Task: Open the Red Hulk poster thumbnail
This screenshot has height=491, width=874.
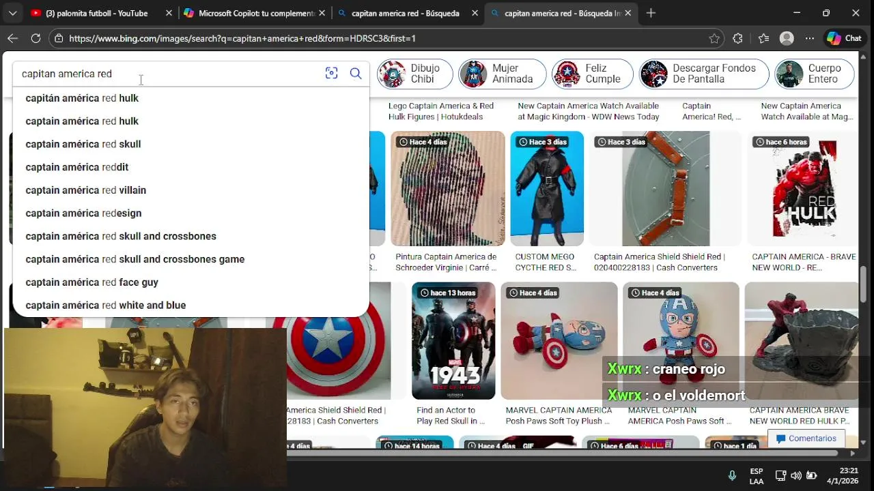Action: click(x=802, y=189)
